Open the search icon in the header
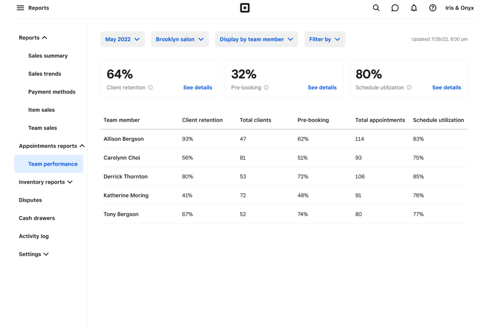The image size is (489, 326). 376,8
